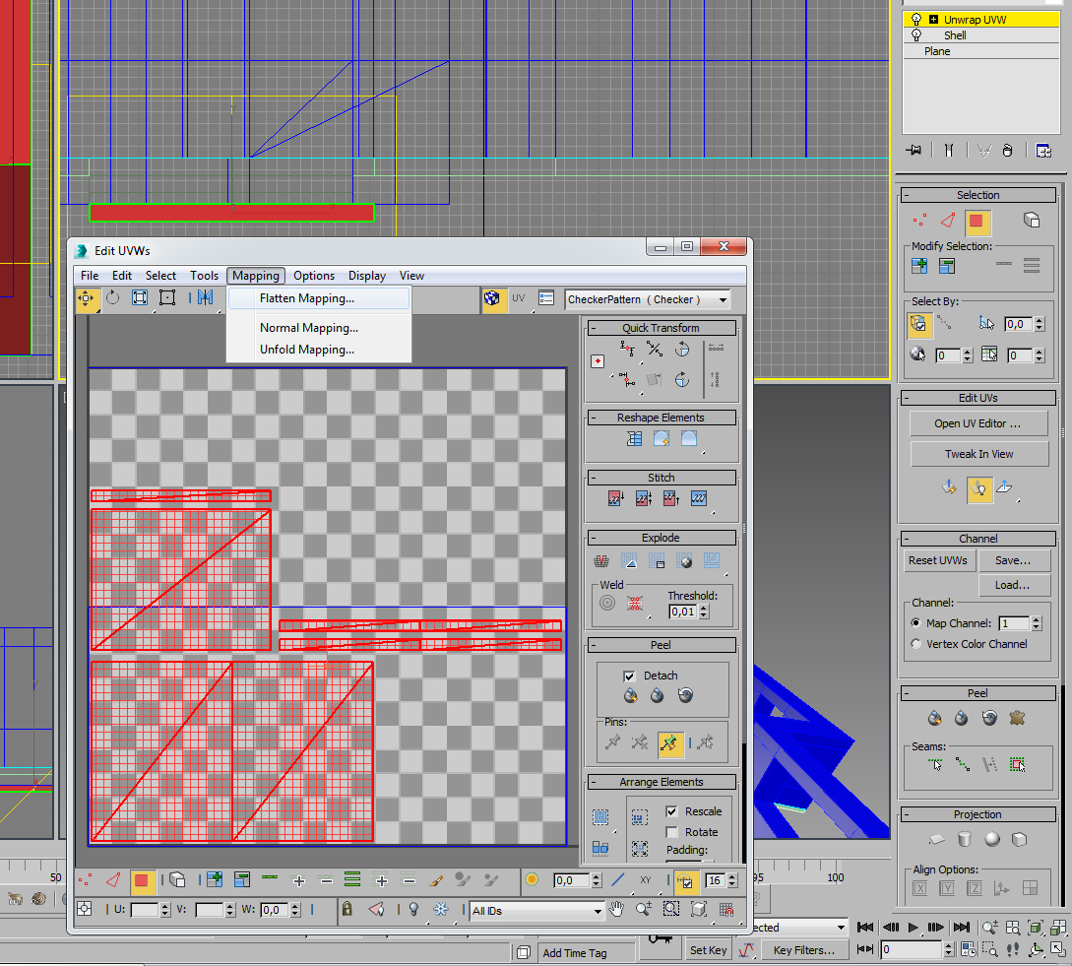Click the Open UV Editor button

click(977, 423)
